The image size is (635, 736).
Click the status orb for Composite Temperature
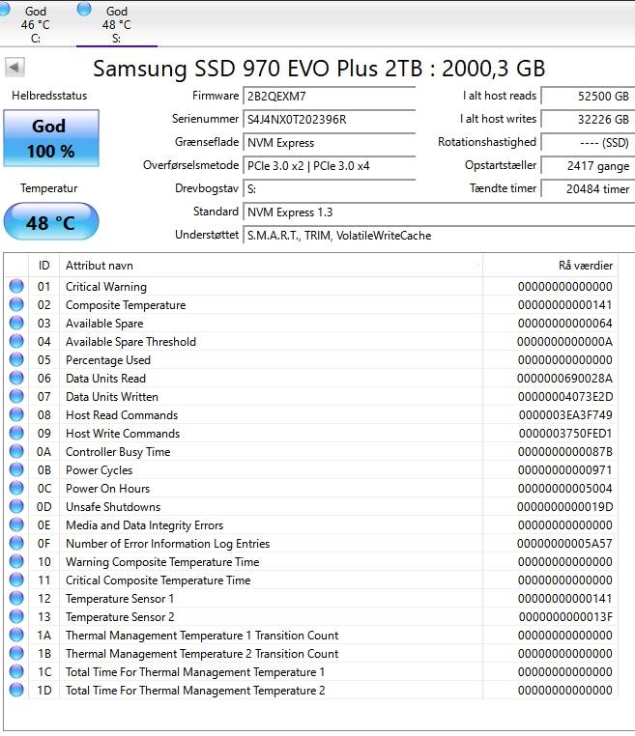(16, 304)
